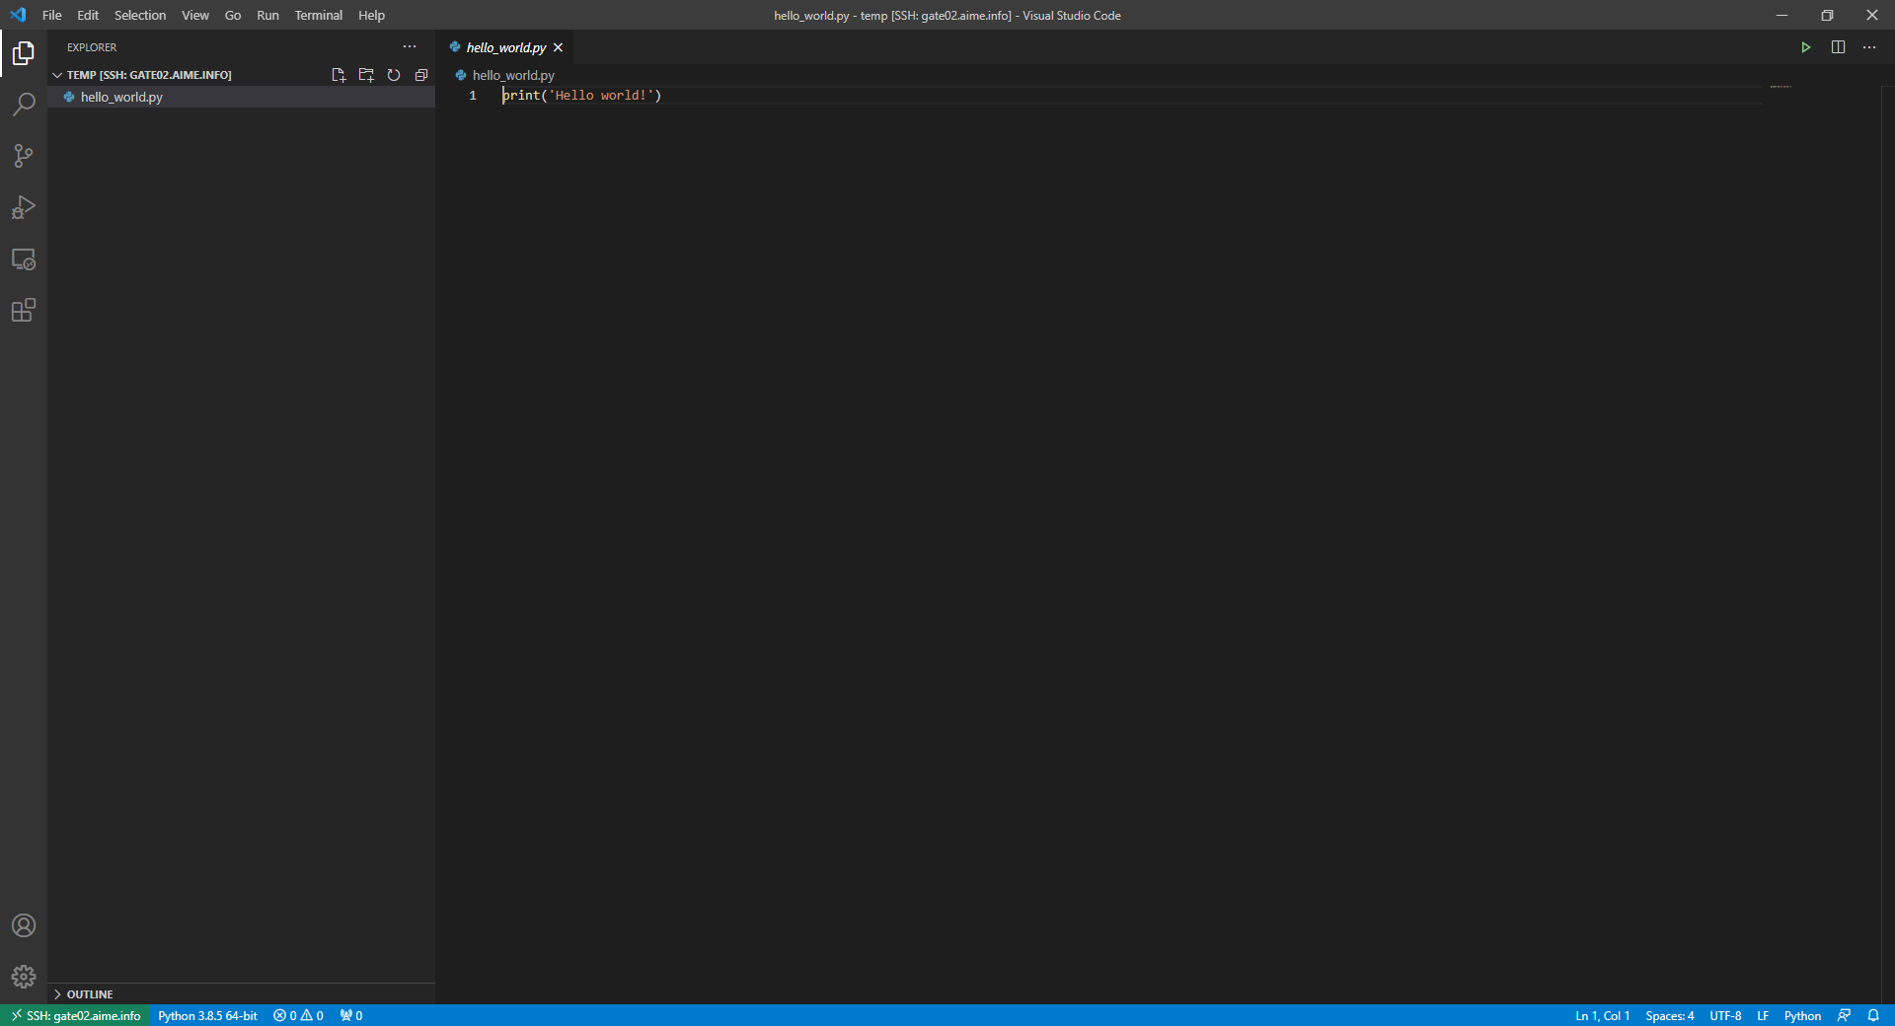The height and width of the screenshot is (1026, 1895).
Task: Collapse the TEMP workspace folder section
Action: 149,75
